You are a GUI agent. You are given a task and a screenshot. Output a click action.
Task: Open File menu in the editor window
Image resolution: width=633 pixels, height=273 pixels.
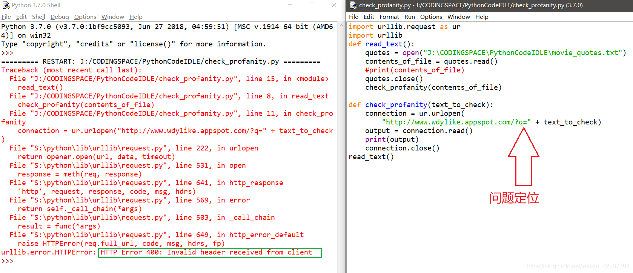[x=353, y=17]
